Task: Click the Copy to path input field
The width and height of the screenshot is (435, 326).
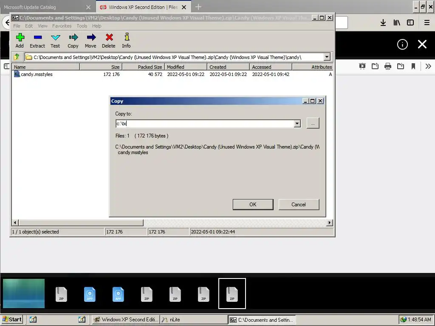Action: tap(205, 124)
